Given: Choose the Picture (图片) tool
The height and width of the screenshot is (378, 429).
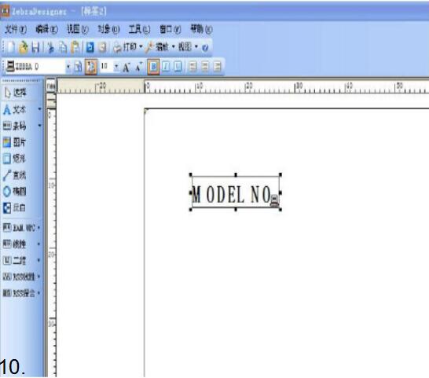Looking at the screenshot, I should (x=14, y=142).
